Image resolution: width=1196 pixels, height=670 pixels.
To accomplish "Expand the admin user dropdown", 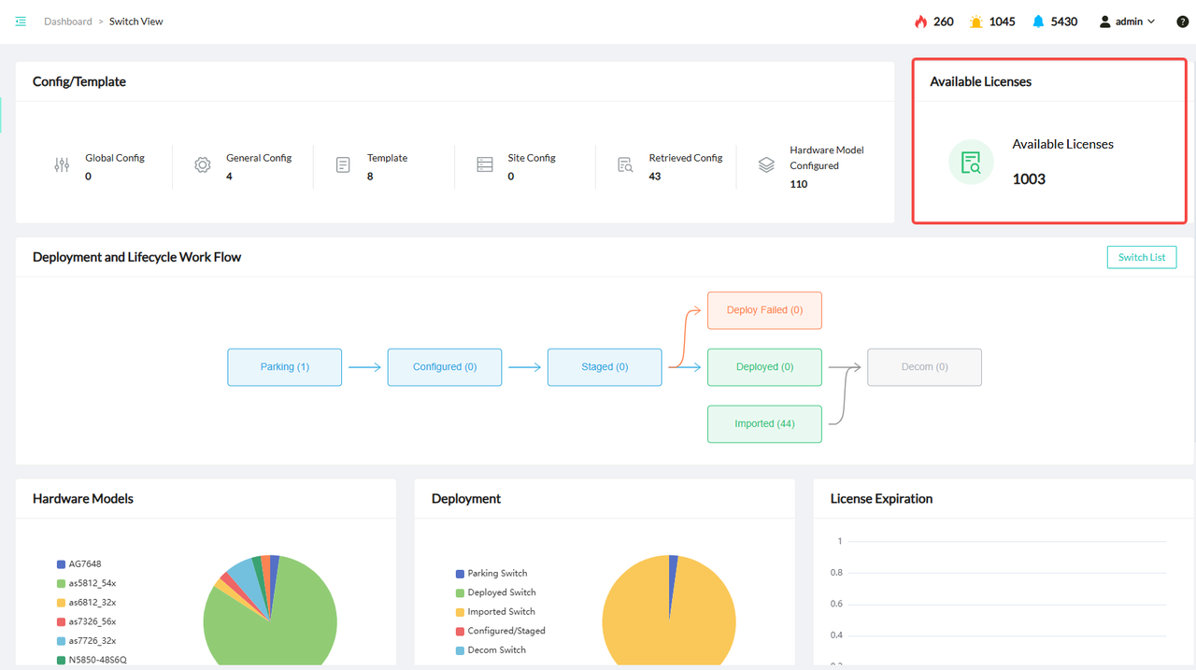I will click(1128, 21).
